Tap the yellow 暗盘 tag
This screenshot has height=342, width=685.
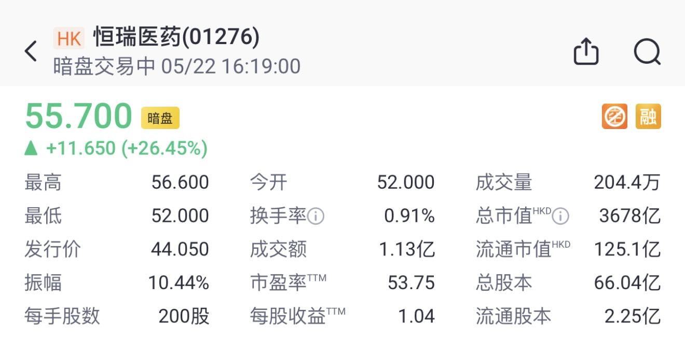[160, 118]
